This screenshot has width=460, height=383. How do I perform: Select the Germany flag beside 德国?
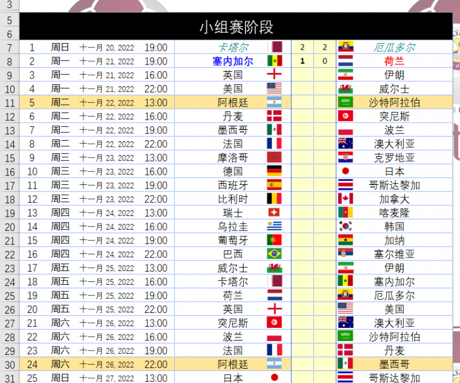[x=274, y=171]
